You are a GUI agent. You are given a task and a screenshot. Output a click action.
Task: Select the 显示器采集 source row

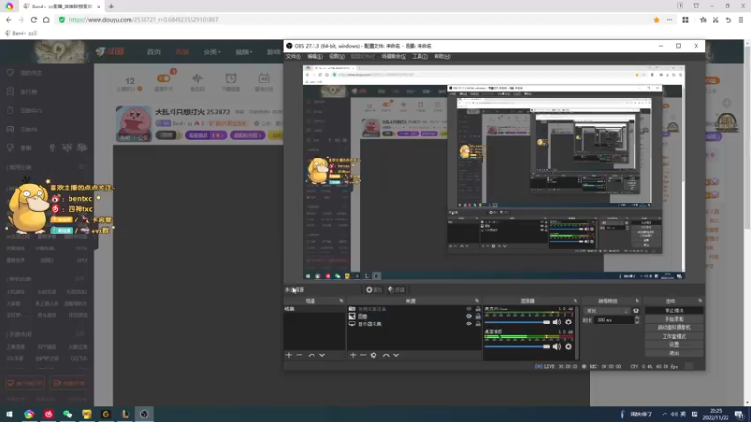pyautogui.click(x=415, y=324)
